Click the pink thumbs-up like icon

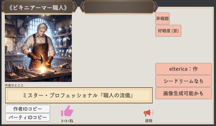click(67, 111)
